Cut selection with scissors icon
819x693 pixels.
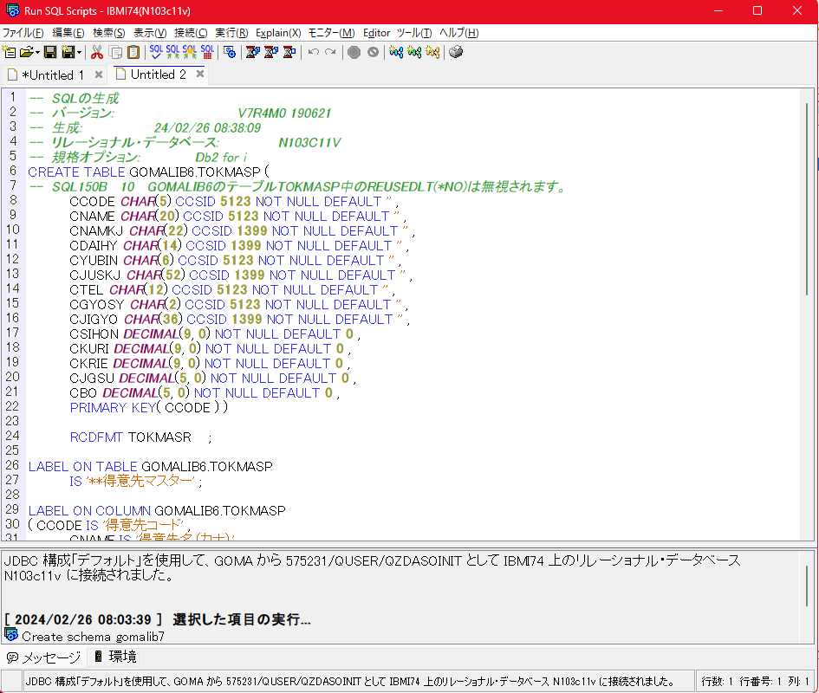(96, 52)
